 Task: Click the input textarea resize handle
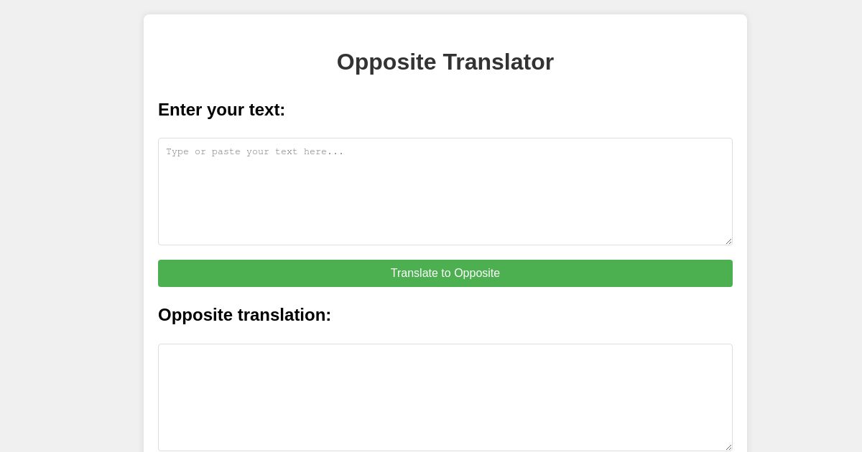coord(728,241)
